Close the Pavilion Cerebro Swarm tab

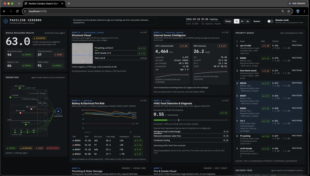click(62, 3)
